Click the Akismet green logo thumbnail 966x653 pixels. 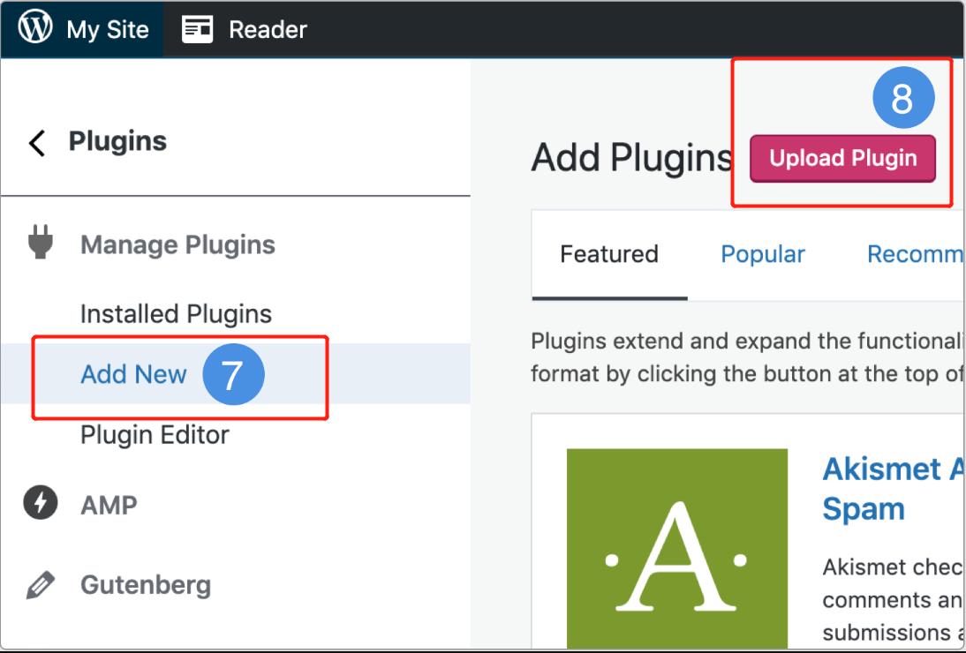click(676, 549)
